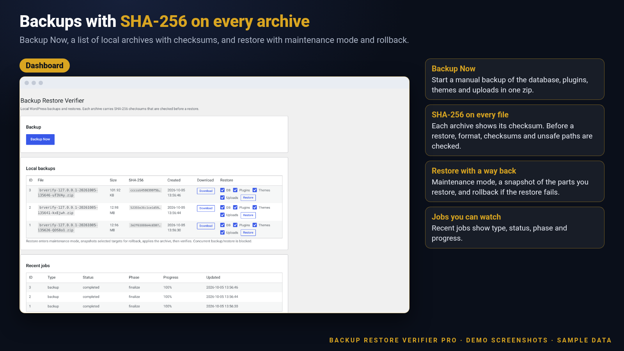Click the Created column header in Local backups

tap(174, 180)
